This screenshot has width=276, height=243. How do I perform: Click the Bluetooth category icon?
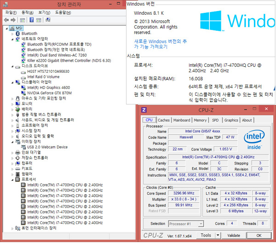[x=17, y=34]
